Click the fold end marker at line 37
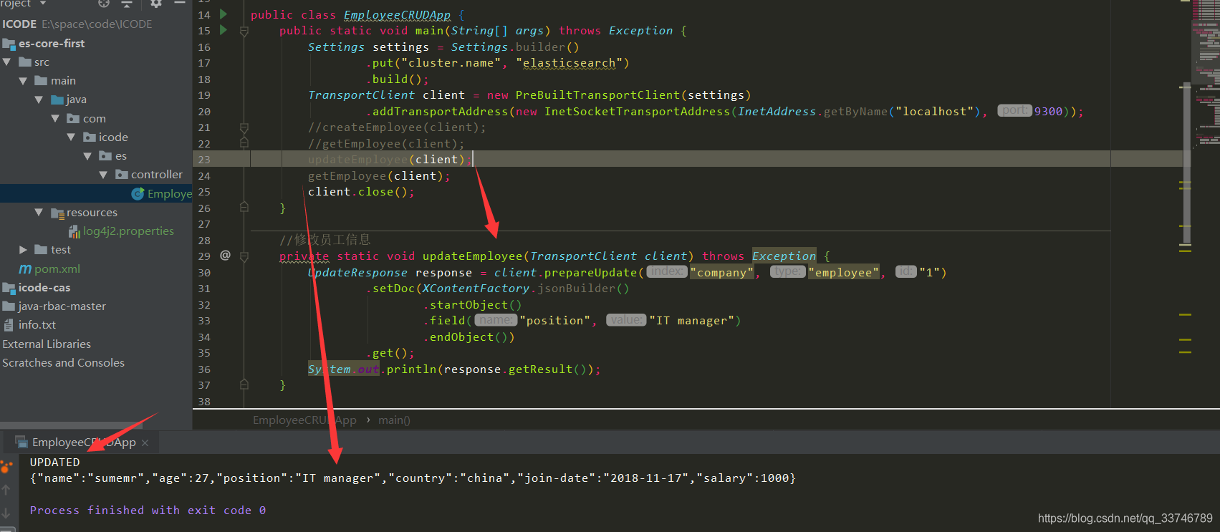Screen dimensions: 1220x532 coord(244,385)
